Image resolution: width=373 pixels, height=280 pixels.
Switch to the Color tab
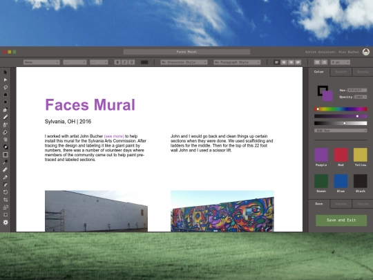pos(318,72)
